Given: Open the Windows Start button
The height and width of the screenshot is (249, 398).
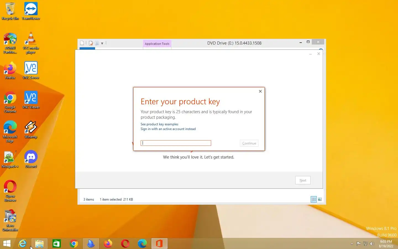Looking at the screenshot, I should click(x=7, y=243).
